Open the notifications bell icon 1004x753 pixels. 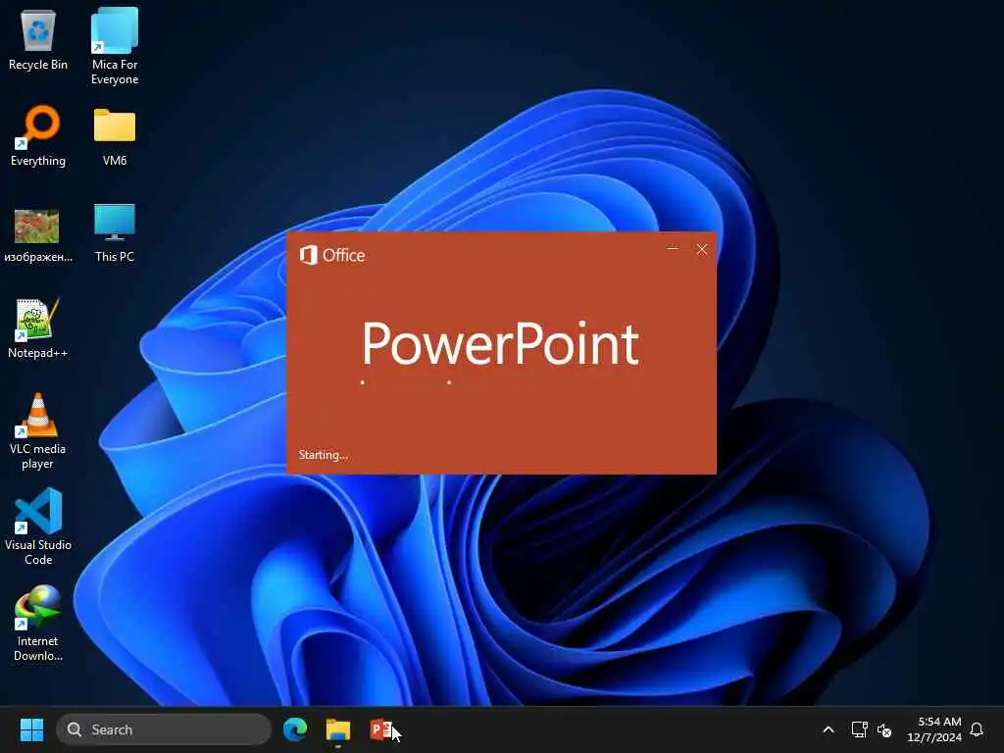(977, 729)
